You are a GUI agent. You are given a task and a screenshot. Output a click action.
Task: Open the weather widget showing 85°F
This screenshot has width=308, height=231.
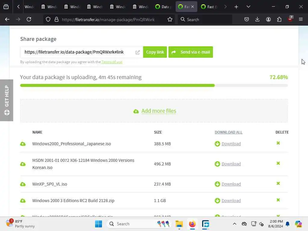coord(20,224)
